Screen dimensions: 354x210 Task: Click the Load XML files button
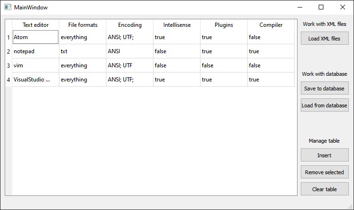[325, 39]
